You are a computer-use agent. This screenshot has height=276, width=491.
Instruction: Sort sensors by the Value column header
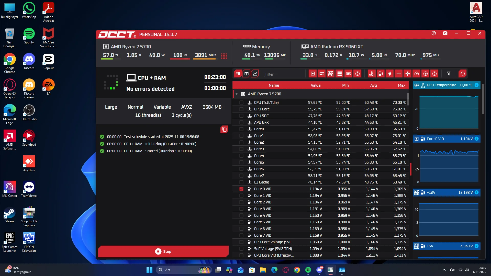[x=315, y=85]
